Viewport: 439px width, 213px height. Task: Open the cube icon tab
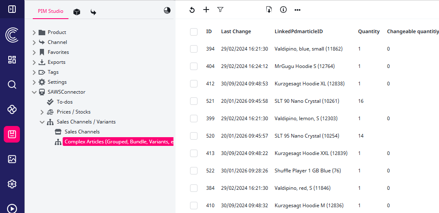click(x=77, y=12)
